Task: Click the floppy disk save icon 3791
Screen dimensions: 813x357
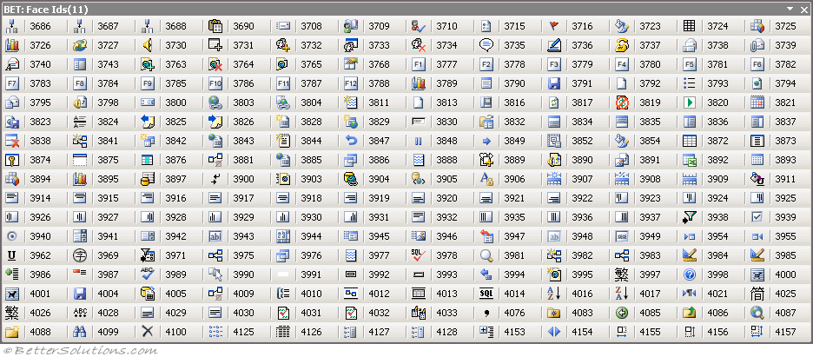Action: click(554, 83)
